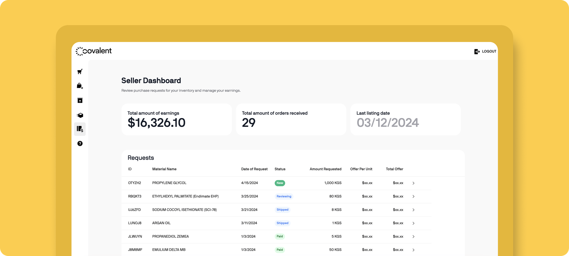Click the Paid badge for EMULIUM DELTA MB

tap(280, 250)
